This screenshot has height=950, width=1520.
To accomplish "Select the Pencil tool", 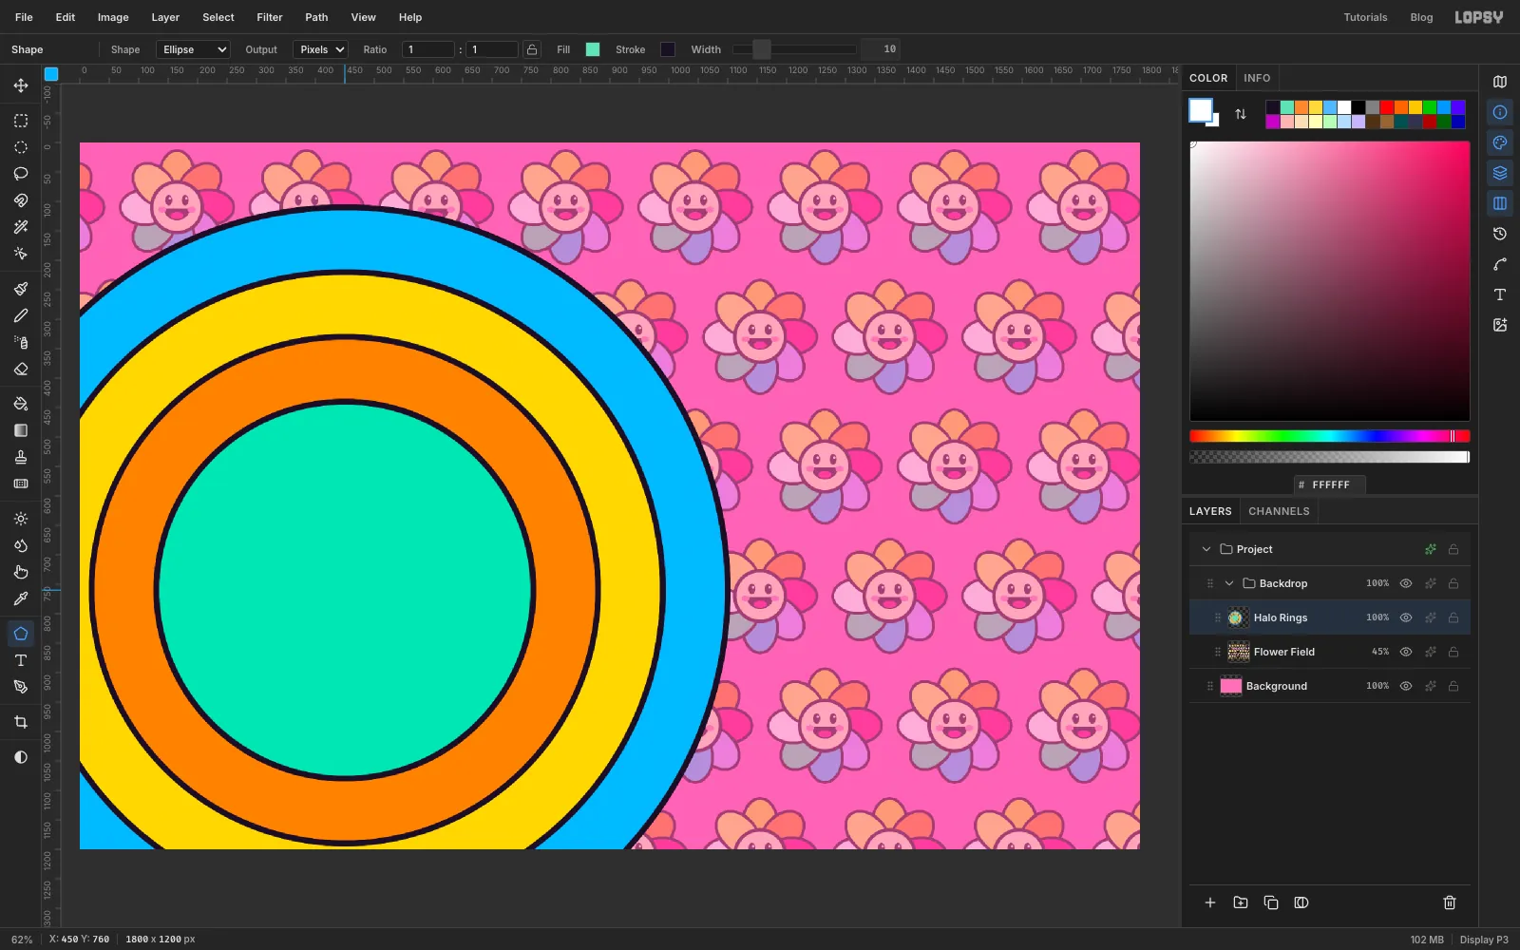I will 21,315.
